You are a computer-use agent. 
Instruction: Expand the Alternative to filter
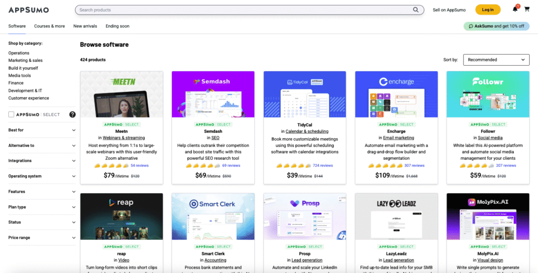[x=42, y=145]
